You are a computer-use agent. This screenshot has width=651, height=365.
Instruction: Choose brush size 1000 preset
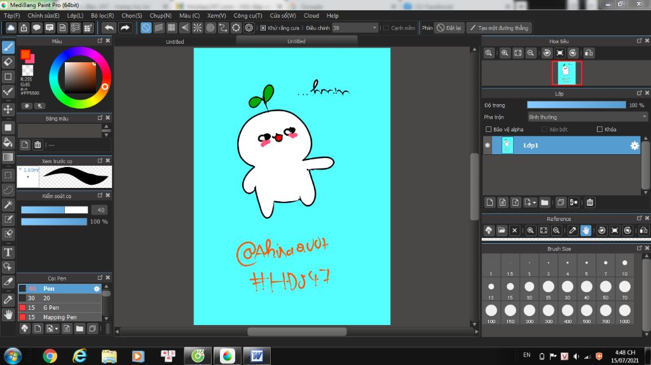[624, 313]
